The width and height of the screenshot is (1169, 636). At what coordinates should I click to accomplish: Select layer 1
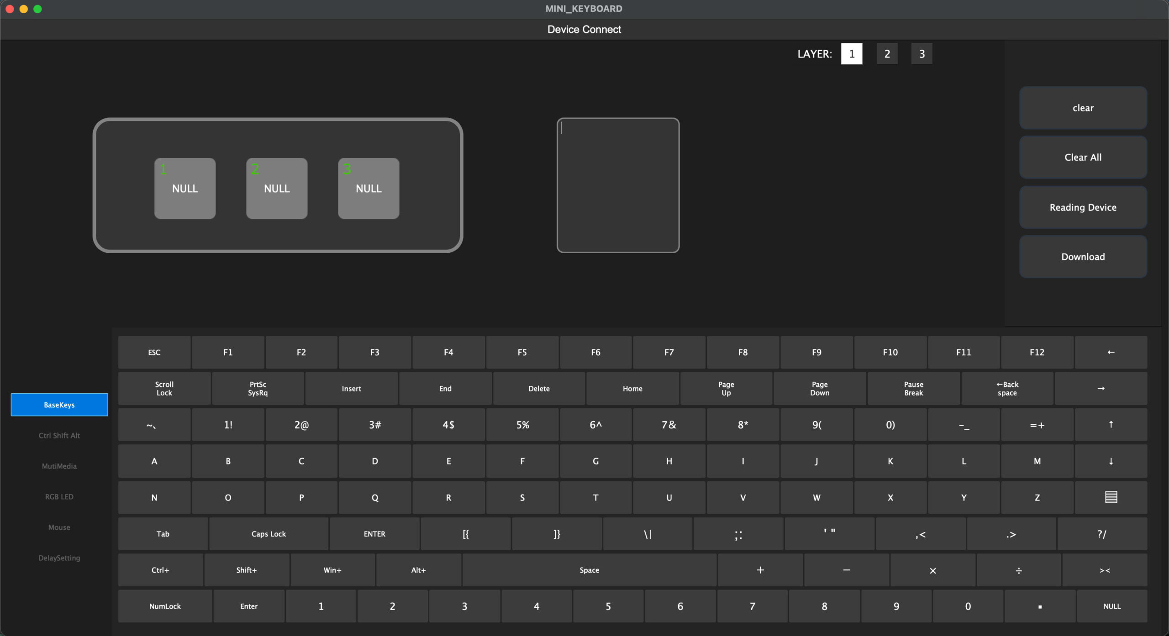(852, 54)
